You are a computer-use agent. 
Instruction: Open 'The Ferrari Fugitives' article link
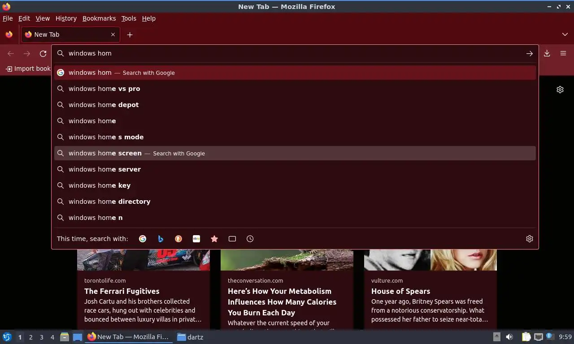[x=122, y=291]
